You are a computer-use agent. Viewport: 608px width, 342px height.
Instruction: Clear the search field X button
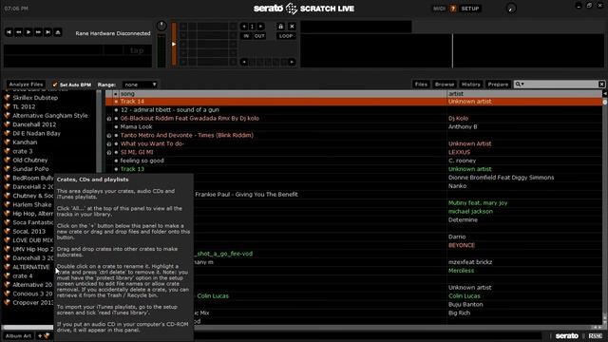601,85
